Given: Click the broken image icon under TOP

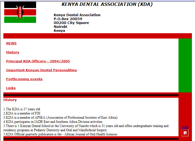Looking at the screenshot, I should (185, 133).
